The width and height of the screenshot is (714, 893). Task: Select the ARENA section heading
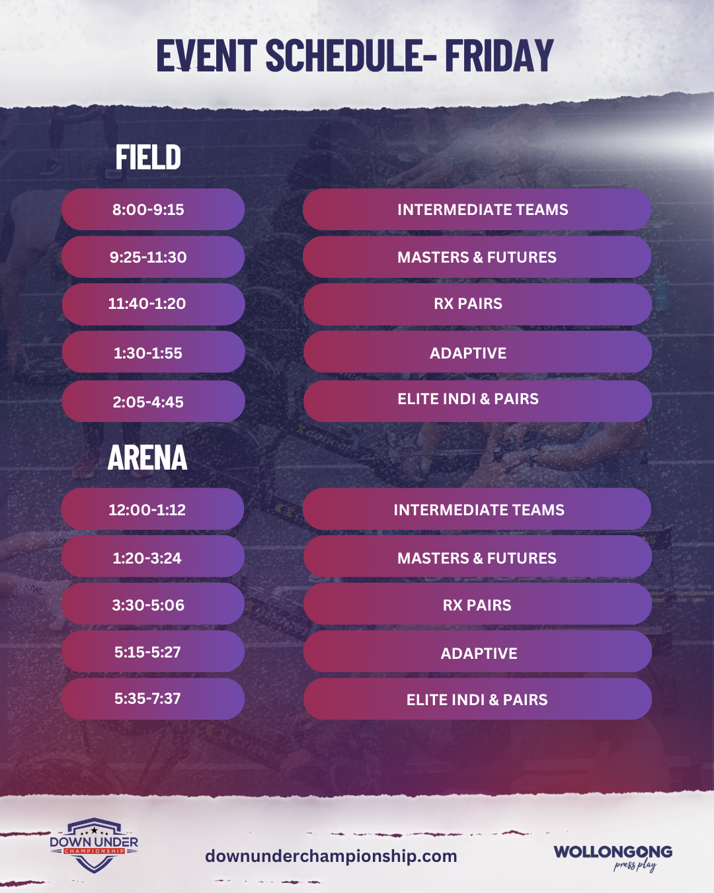[x=147, y=458]
